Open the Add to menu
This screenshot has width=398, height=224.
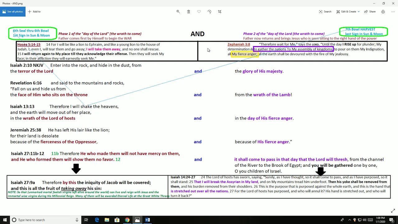pos(34,12)
